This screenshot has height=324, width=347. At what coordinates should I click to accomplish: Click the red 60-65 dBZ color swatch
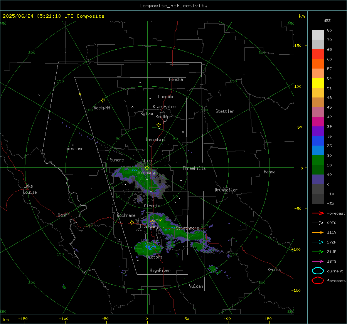pyautogui.click(x=318, y=54)
